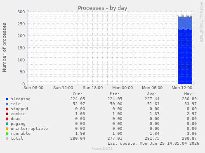Click total max value 290.87
205x153 pixels.
[x=189, y=139]
